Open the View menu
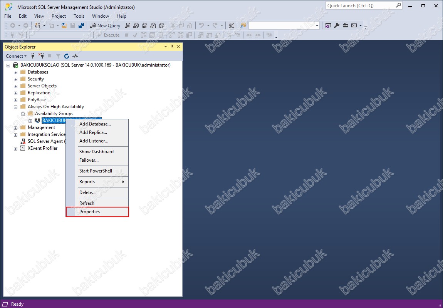Screen dimensions: 443x308 pos(39,16)
